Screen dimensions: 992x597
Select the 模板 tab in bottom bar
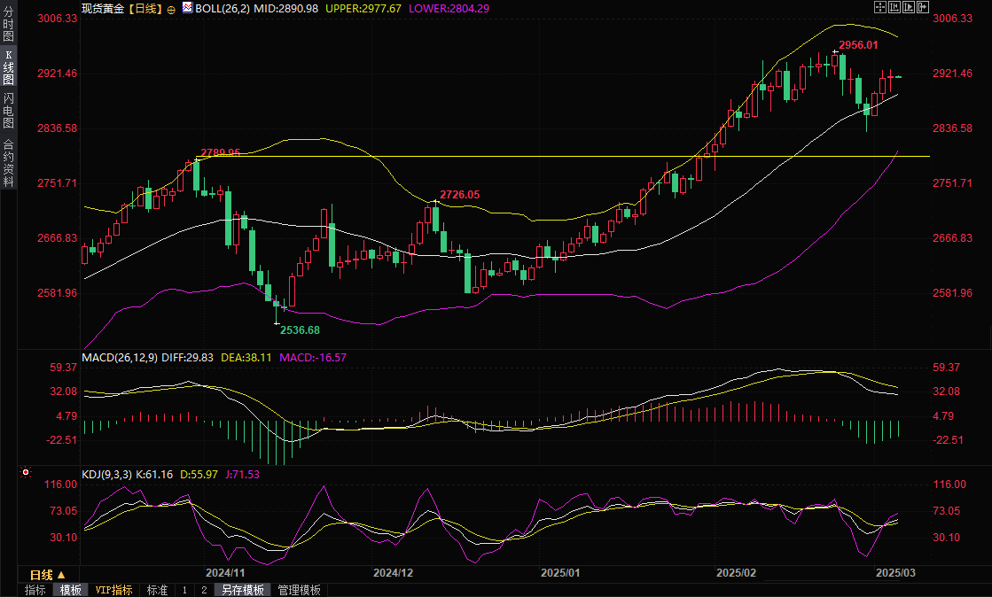tap(71, 590)
